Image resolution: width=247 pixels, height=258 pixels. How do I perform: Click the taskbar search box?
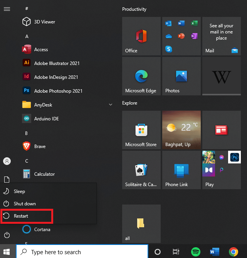tap(82, 252)
